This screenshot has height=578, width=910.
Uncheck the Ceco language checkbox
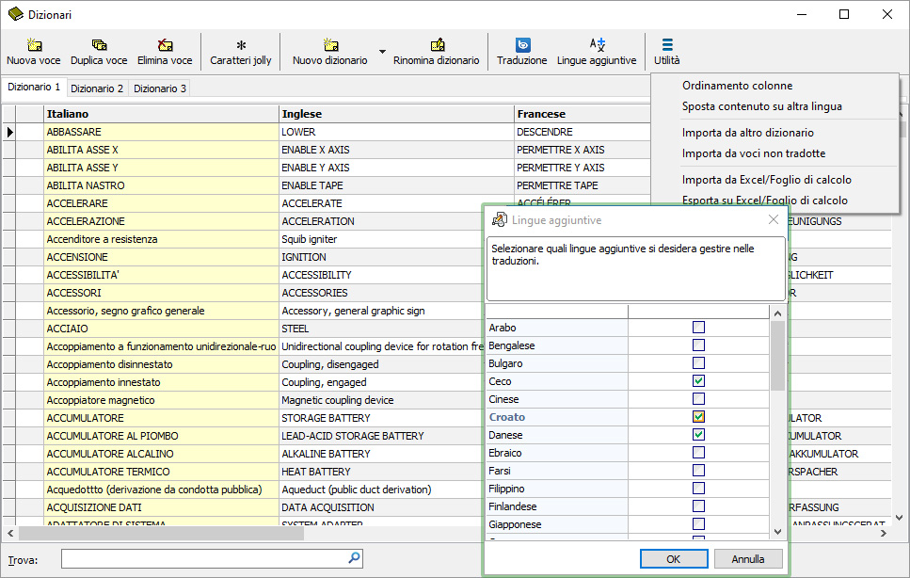(x=699, y=381)
